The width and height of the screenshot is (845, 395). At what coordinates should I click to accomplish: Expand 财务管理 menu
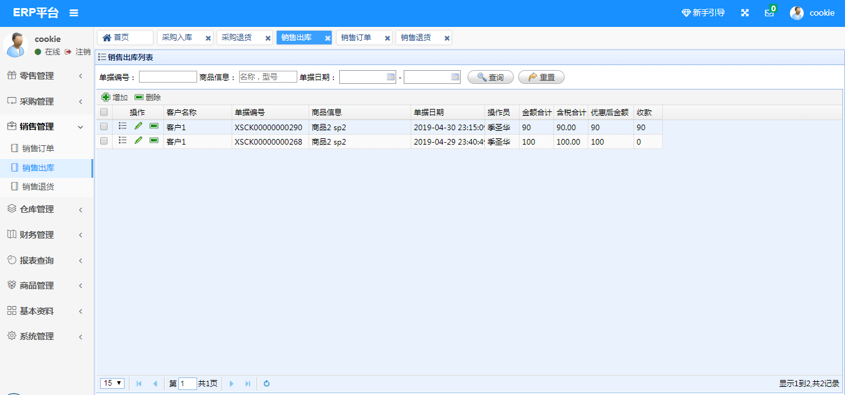pyautogui.click(x=47, y=235)
